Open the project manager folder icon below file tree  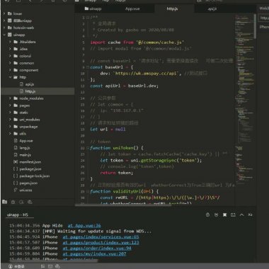tap(4, 202)
